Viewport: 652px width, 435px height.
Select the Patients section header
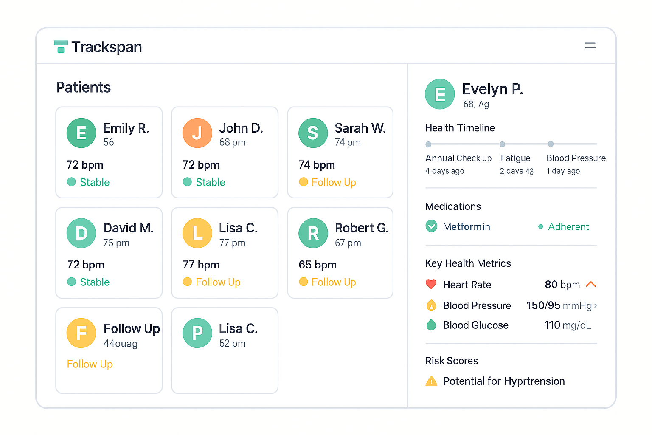83,87
